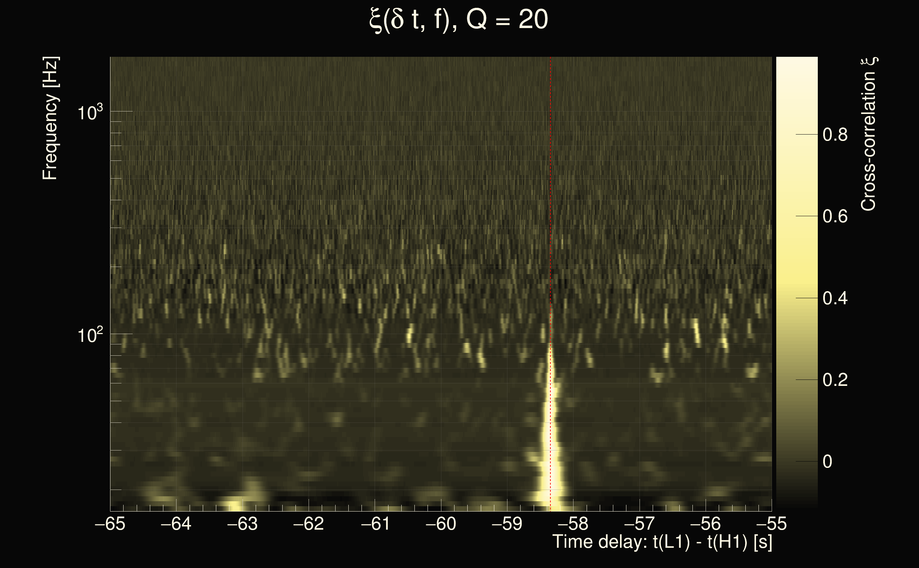Click the -63 time delay tick label
The width and height of the screenshot is (919, 568).
242,524
